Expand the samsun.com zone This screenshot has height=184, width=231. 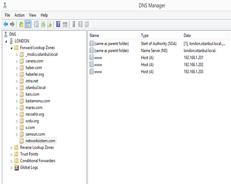[17, 134]
